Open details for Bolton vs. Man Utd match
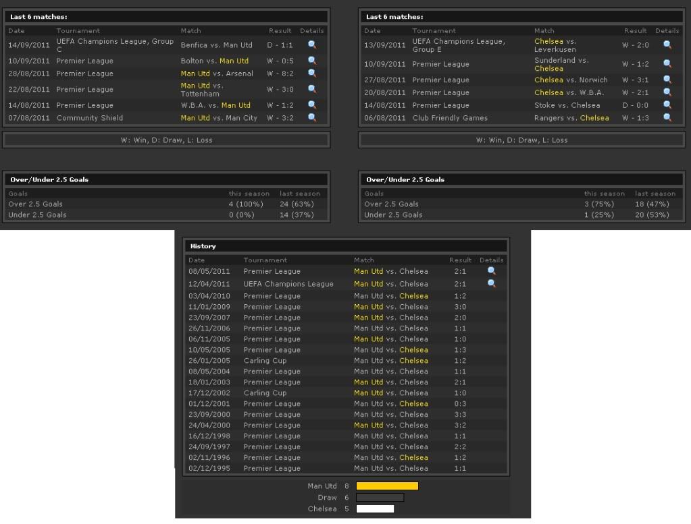691x524 pixels. pyautogui.click(x=312, y=60)
